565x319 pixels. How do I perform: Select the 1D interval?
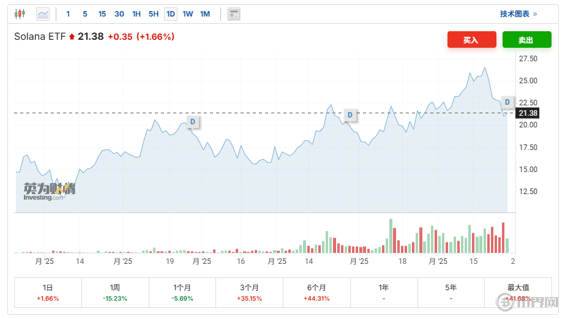pyautogui.click(x=171, y=13)
